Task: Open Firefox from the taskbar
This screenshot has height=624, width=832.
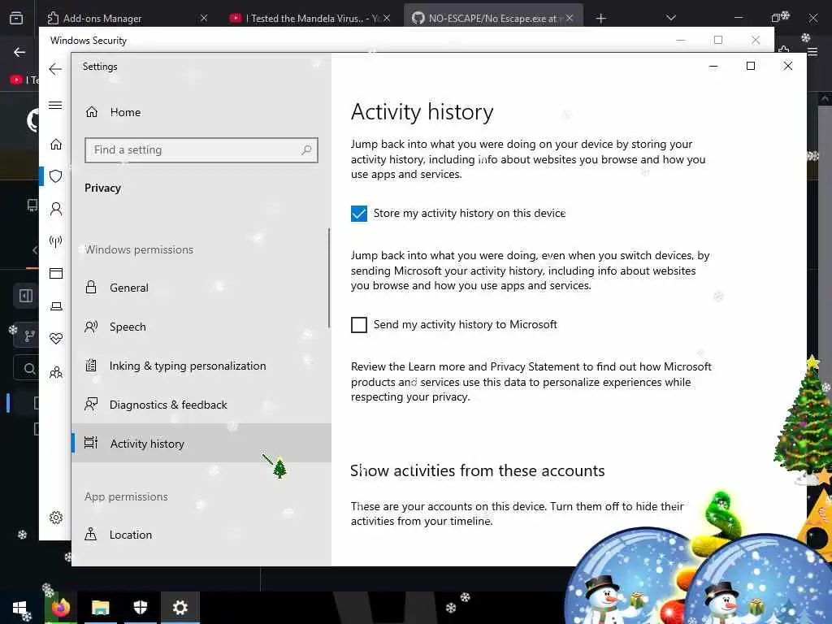Action: tap(60, 608)
